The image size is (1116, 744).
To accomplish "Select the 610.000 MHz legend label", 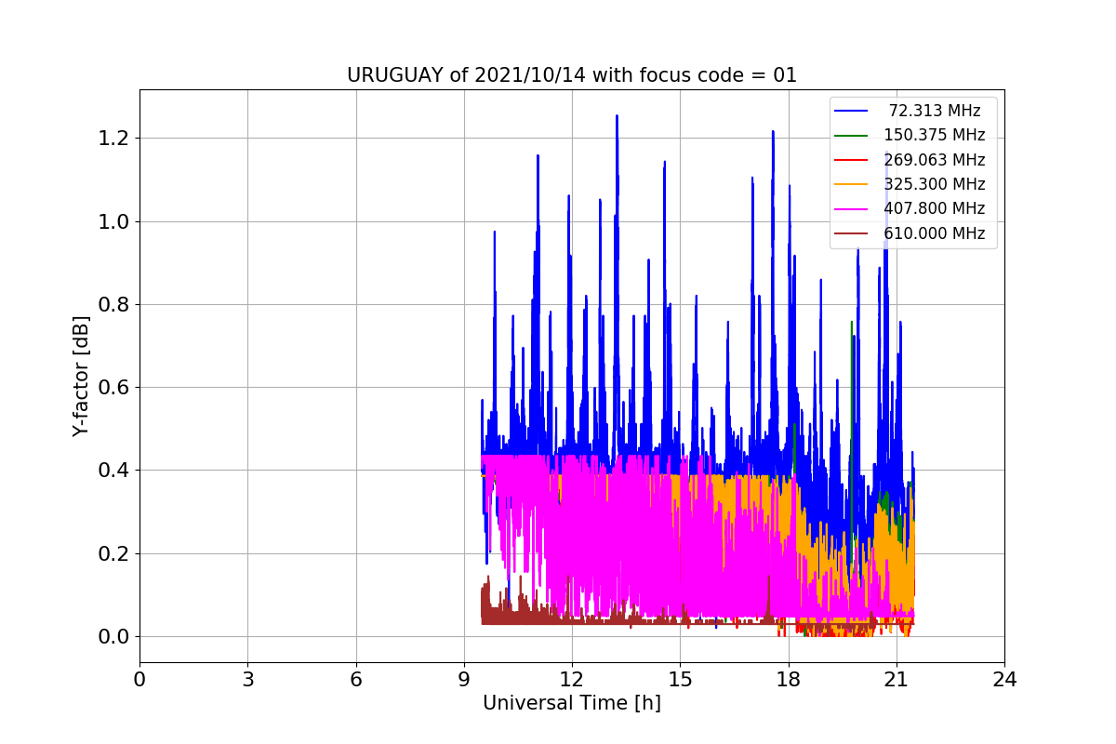I will pyautogui.click(x=935, y=233).
